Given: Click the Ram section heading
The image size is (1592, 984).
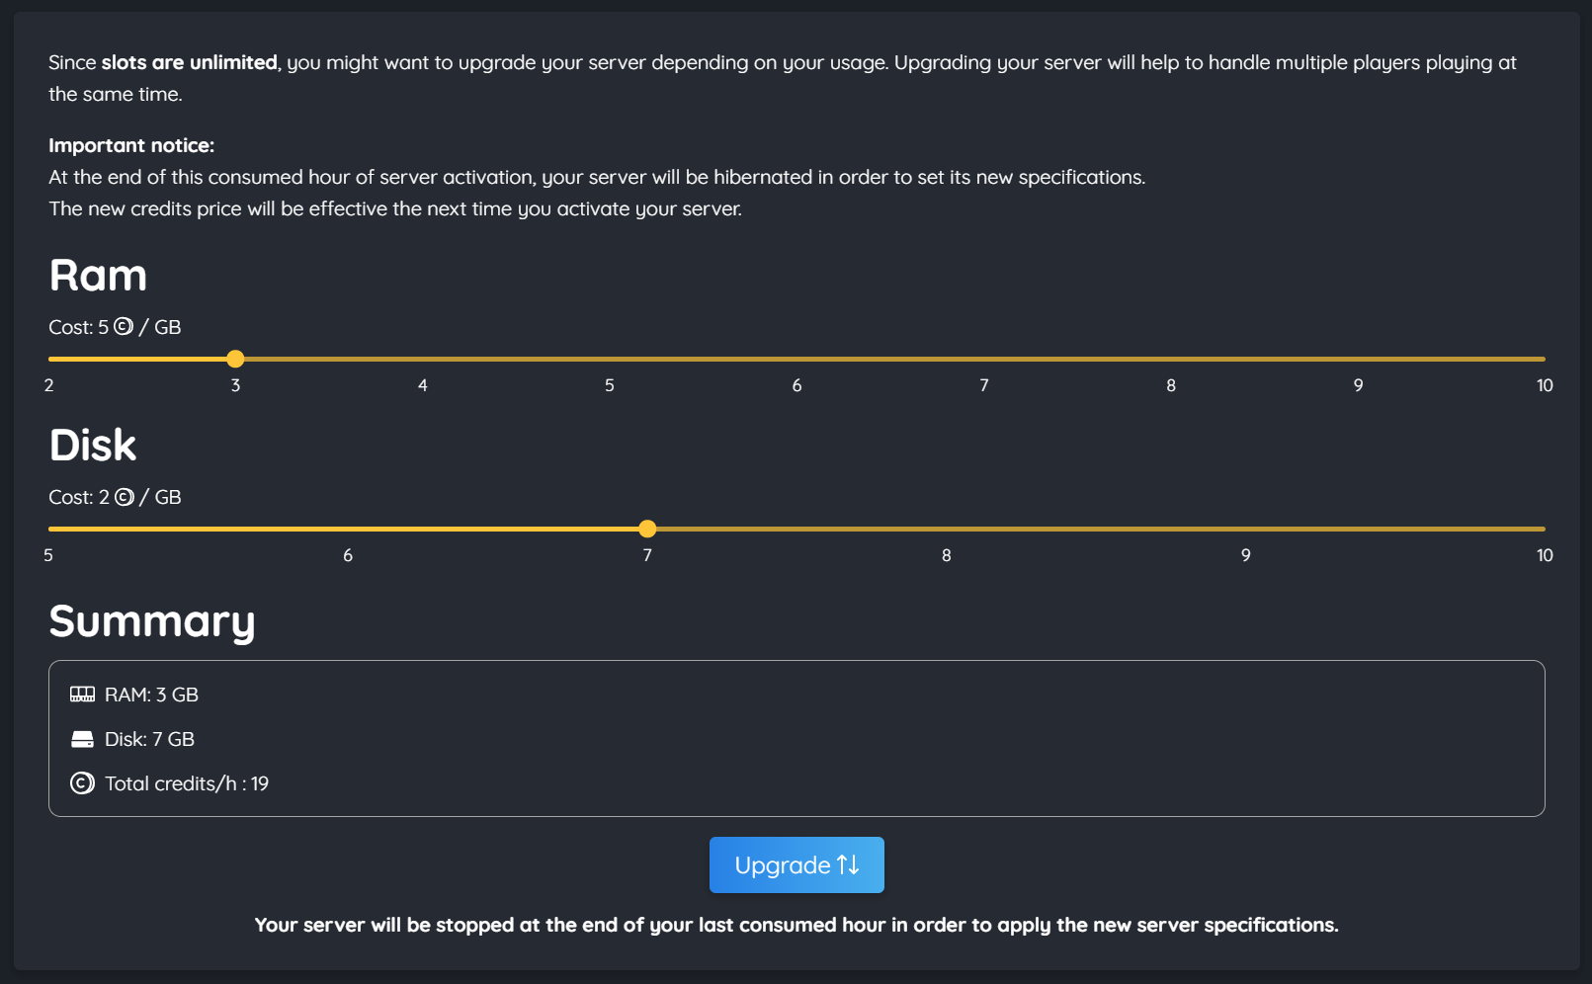Looking at the screenshot, I should 98,276.
